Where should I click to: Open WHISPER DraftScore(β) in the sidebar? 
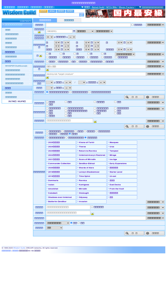click(17, 66)
